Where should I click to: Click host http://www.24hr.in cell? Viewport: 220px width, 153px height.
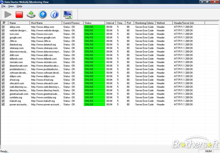(x=41, y=41)
